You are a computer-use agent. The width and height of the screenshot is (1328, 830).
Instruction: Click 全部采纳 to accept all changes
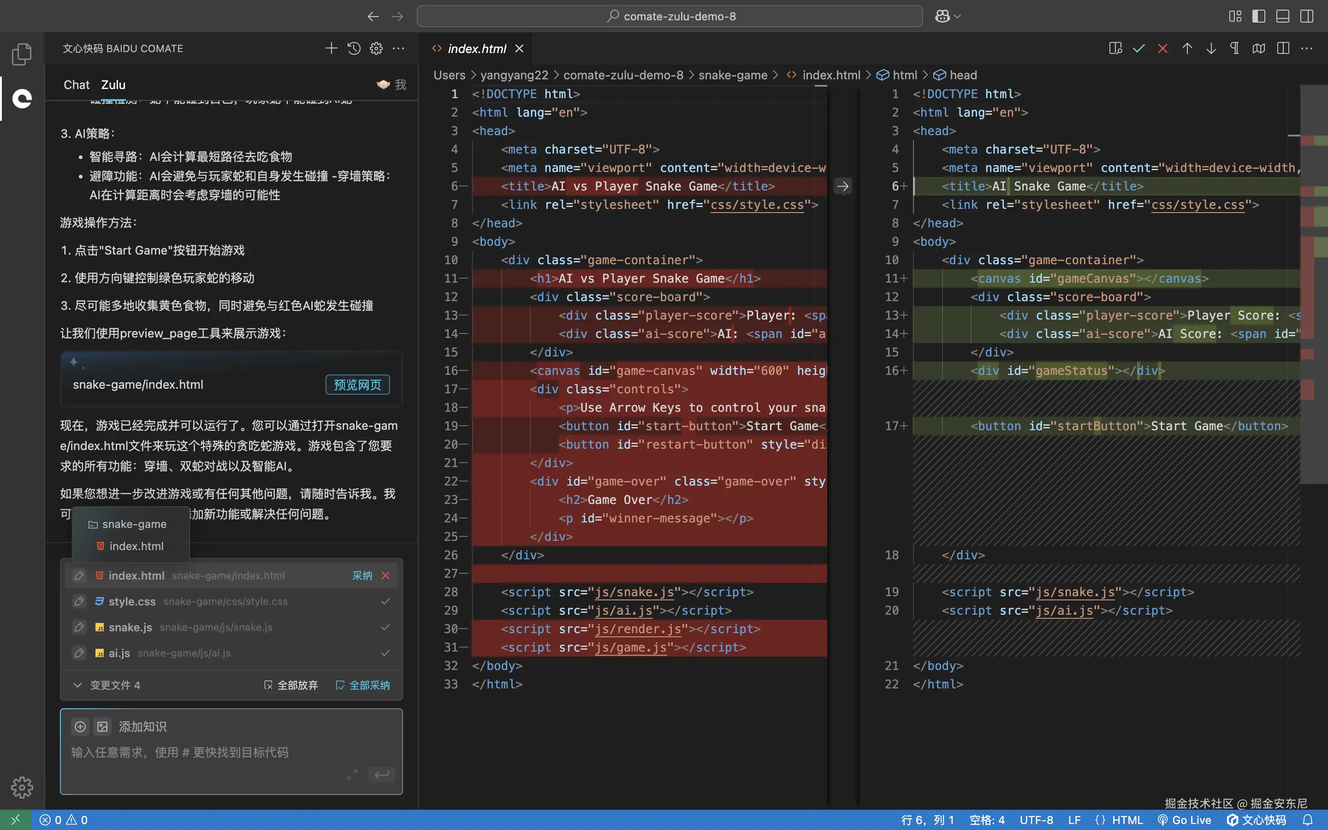pyautogui.click(x=363, y=685)
